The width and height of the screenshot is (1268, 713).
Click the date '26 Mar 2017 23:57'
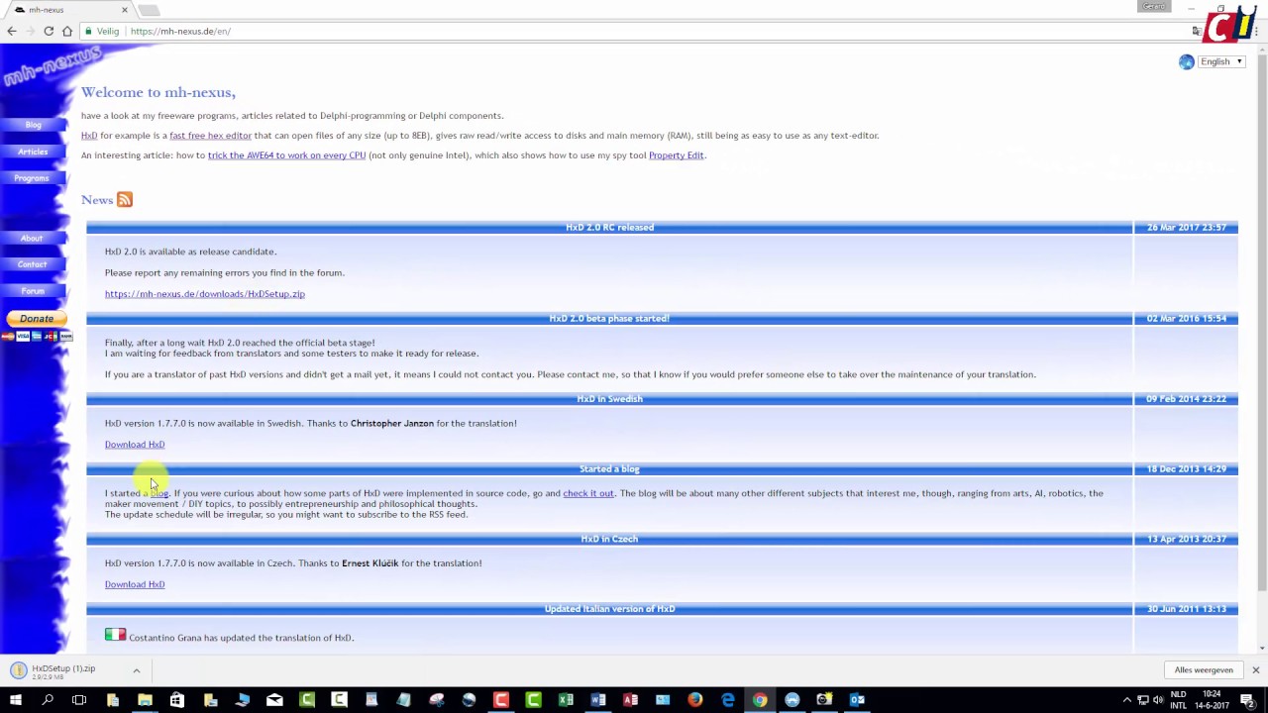pyautogui.click(x=1187, y=228)
